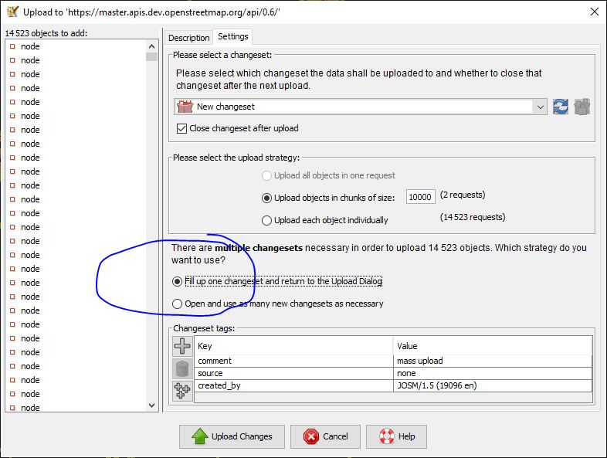Click the add recent tags icon
Screen dimensions: 607x458
[182, 390]
